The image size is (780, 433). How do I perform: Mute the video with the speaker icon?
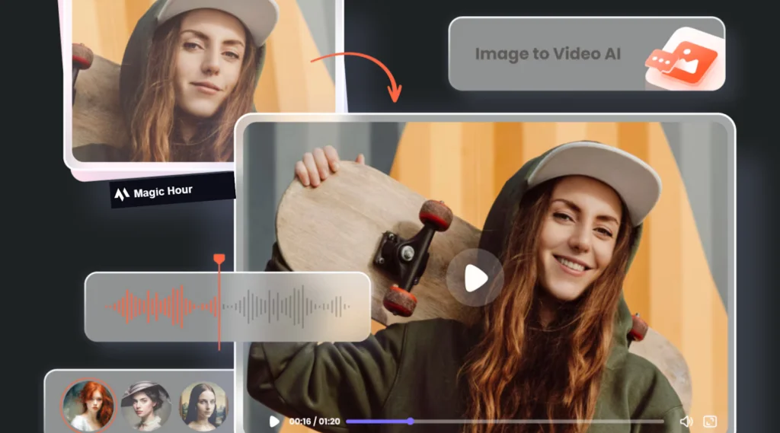coord(686,421)
